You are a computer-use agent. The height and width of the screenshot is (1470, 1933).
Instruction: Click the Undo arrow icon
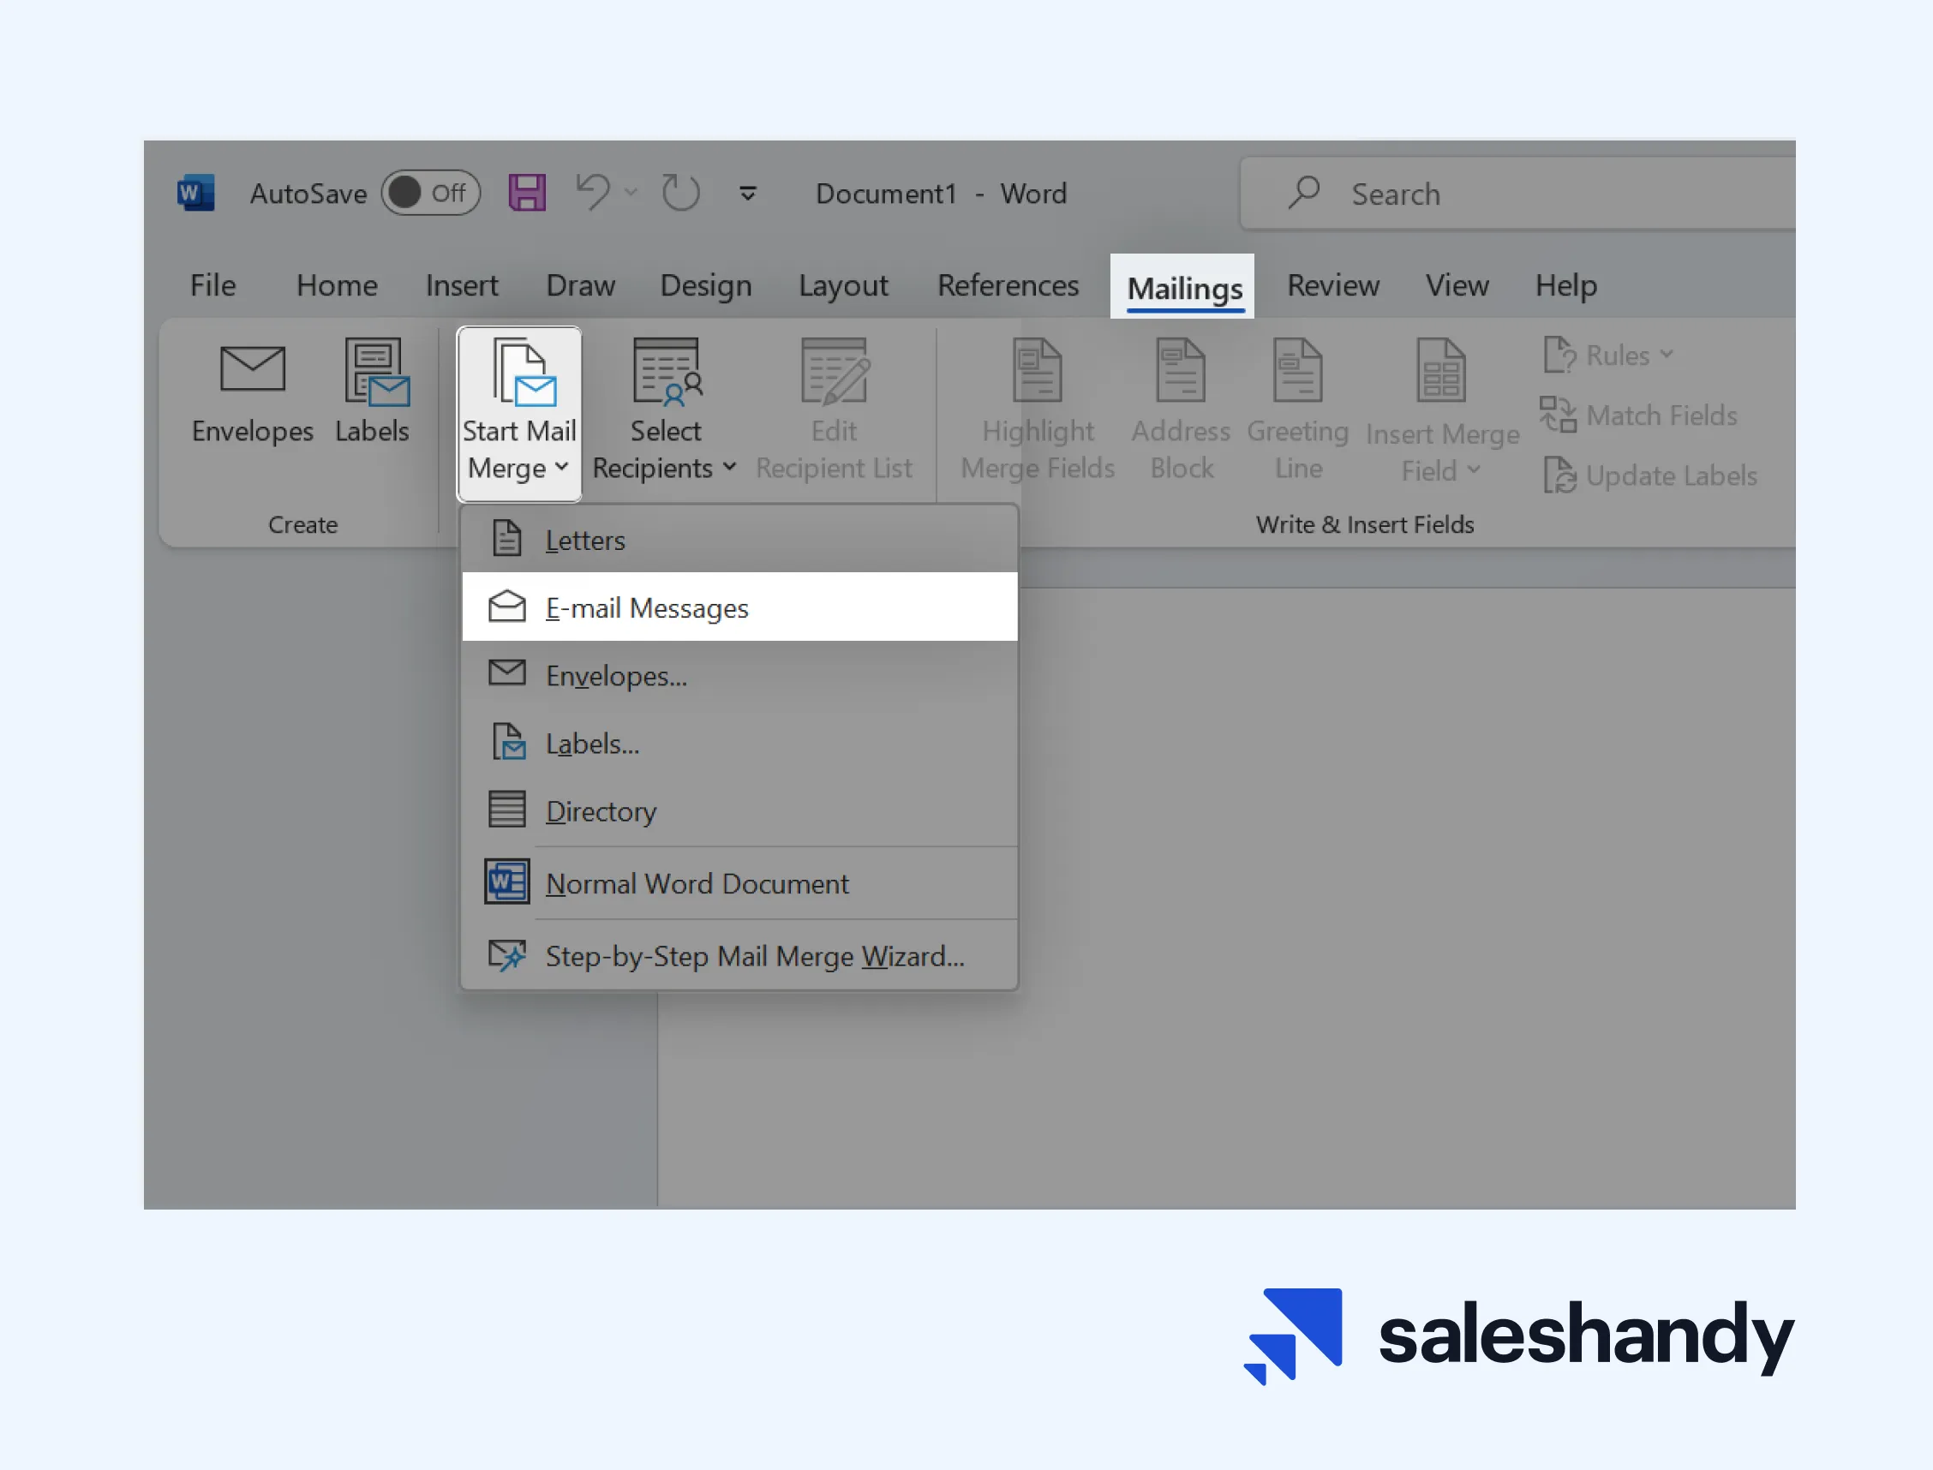(592, 193)
